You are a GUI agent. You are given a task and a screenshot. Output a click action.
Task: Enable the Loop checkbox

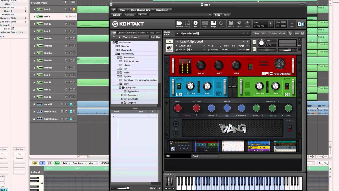tap(12, 4)
